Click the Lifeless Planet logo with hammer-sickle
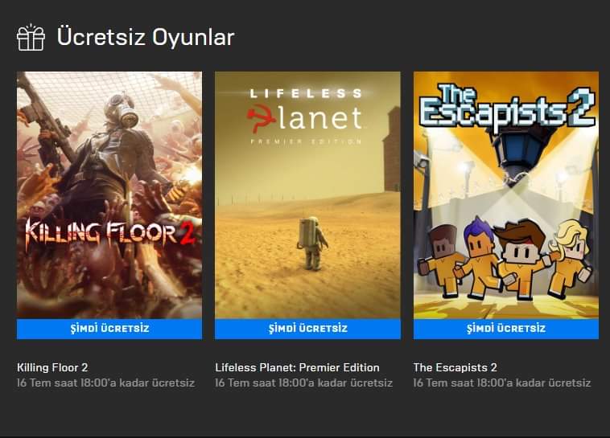Screen dimensions: 610x438 coord(306,116)
